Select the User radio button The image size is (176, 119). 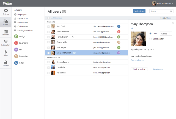(150, 33)
